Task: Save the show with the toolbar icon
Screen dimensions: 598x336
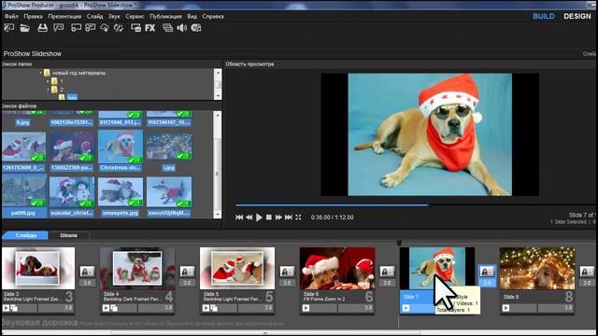Action: point(42,28)
